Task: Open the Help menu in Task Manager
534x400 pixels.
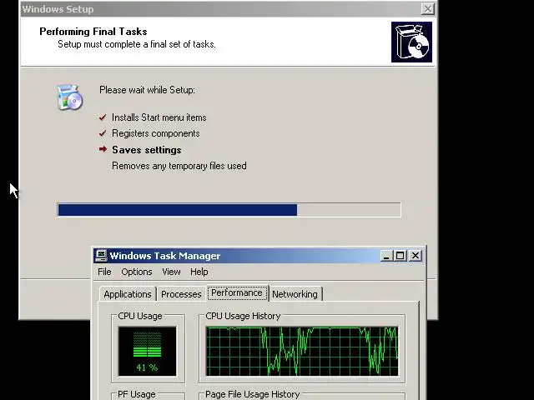Action: (199, 272)
